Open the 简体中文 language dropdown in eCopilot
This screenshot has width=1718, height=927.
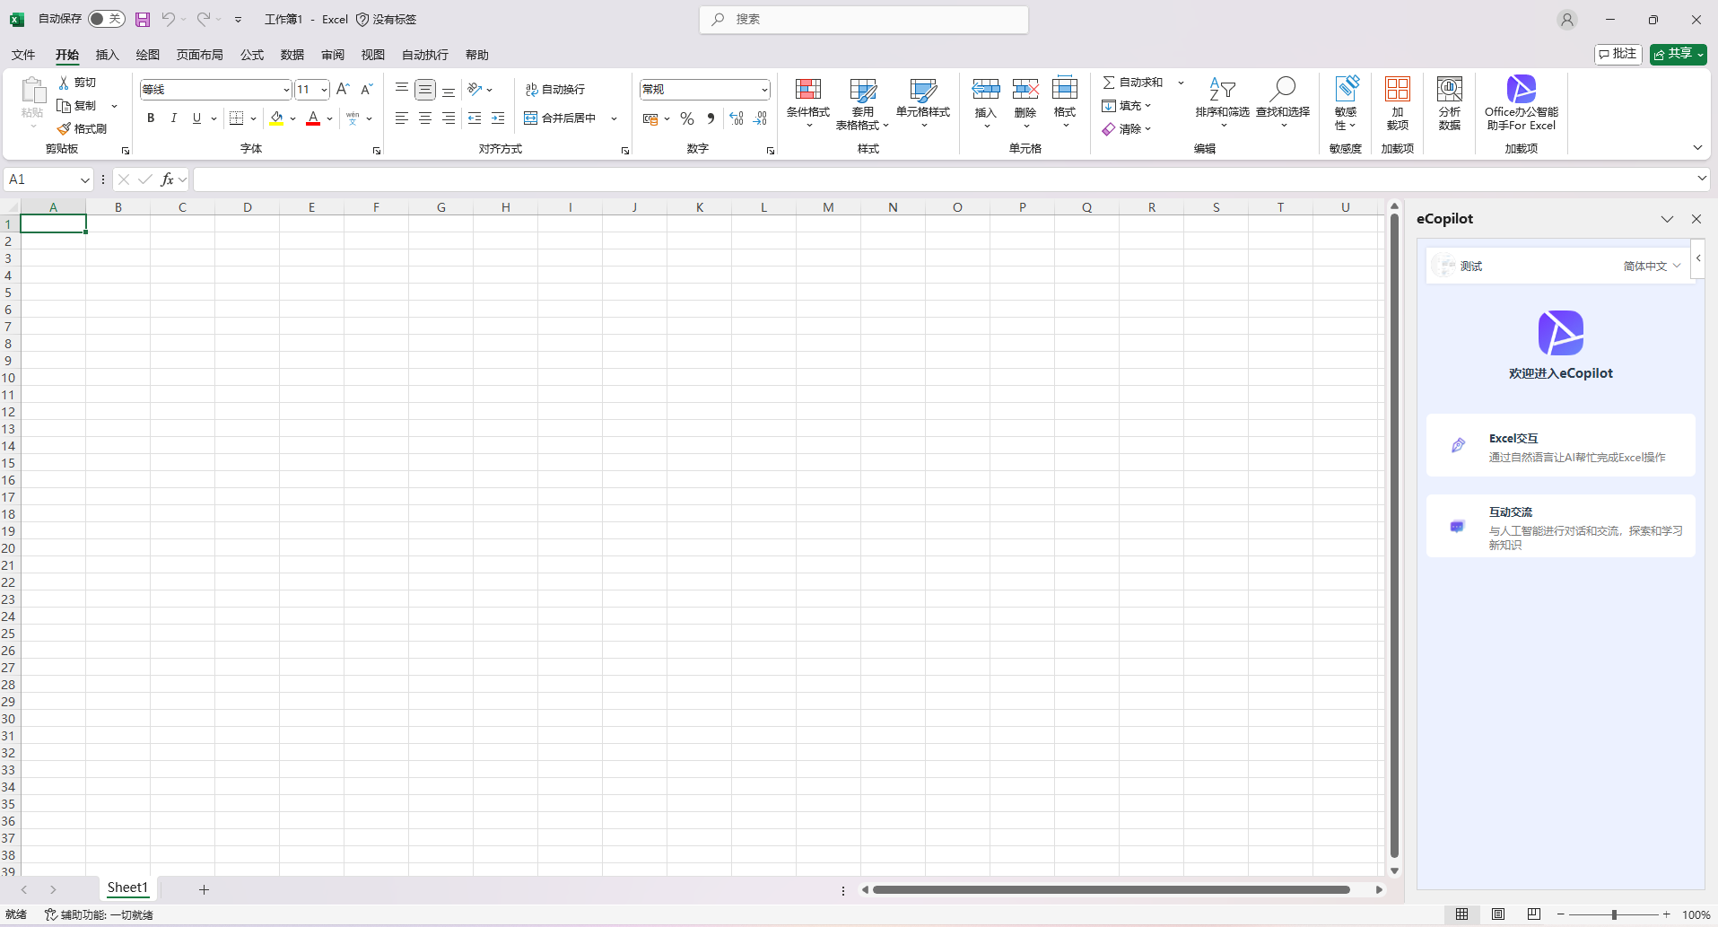[1649, 266]
